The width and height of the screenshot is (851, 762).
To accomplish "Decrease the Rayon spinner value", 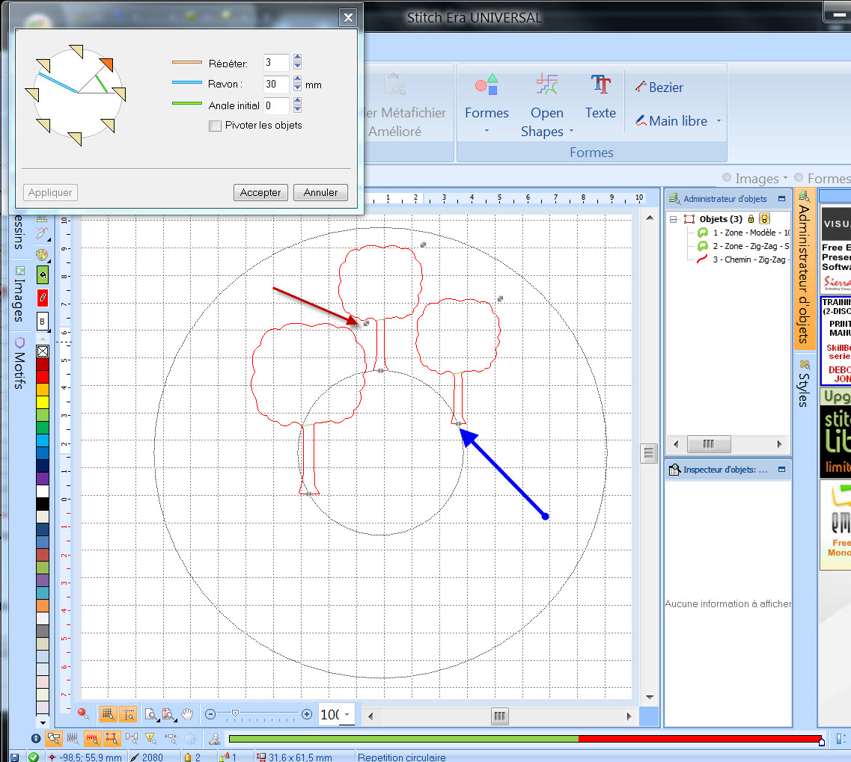I will pos(297,87).
